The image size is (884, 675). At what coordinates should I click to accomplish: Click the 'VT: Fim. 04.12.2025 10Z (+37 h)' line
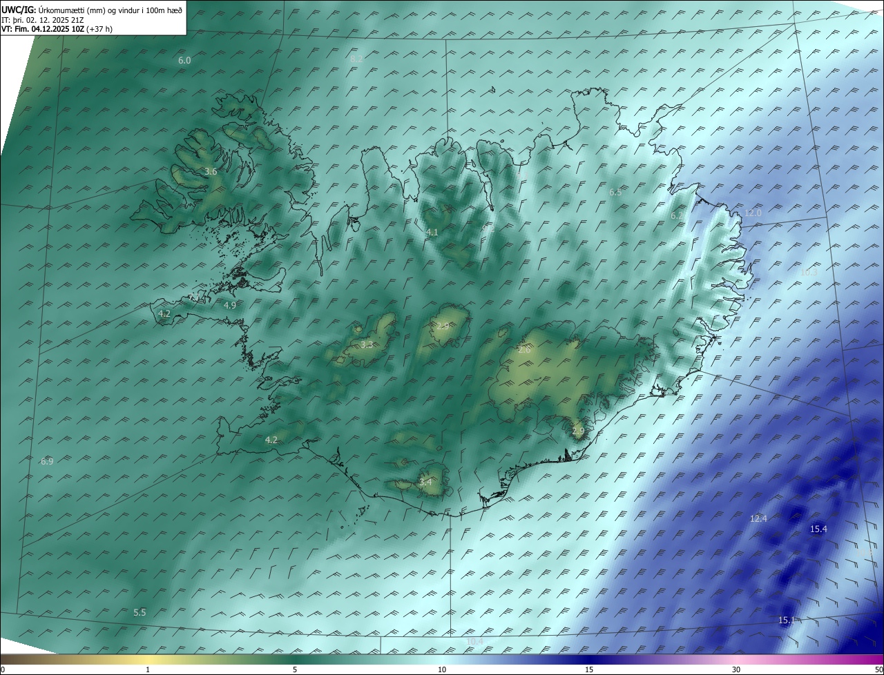click(x=57, y=29)
